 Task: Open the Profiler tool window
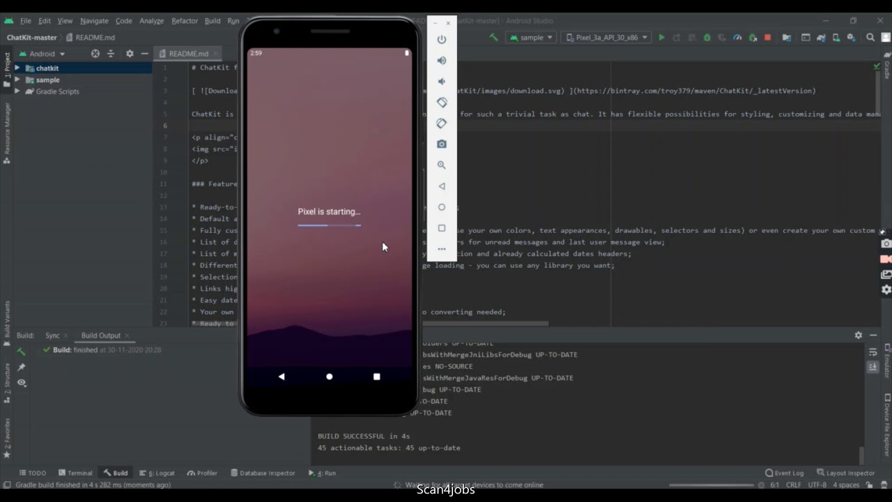pyautogui.click(x=202, y=473)
